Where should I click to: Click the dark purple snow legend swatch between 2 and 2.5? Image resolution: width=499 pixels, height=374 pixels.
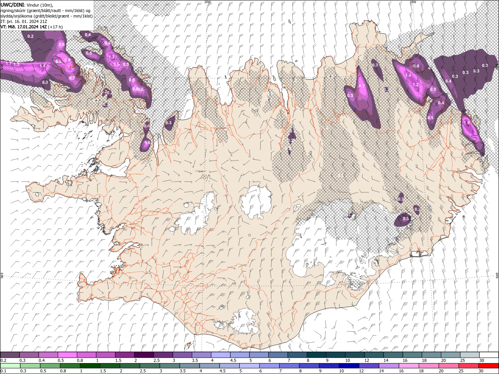point(144,355)
